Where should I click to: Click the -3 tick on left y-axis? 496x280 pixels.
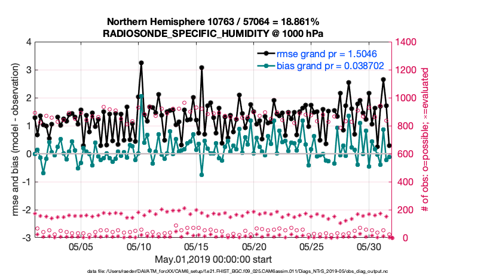(x=27, y=238)
